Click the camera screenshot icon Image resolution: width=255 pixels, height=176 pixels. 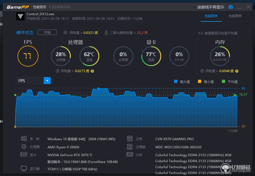tap(230, 7)
